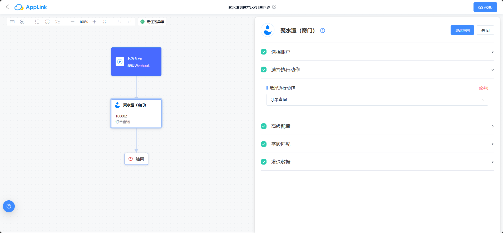Click the collapse-list toolbar icon
Screen dimensions: 503x233
57,22
